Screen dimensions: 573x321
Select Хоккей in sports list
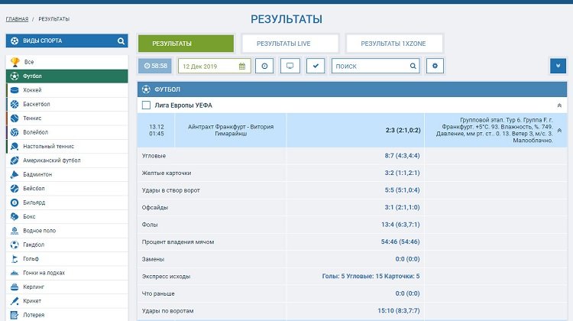67,90
